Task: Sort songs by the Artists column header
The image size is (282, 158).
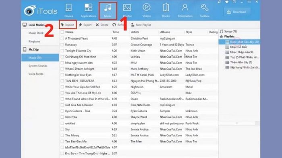Action: [x=135, y=32]
